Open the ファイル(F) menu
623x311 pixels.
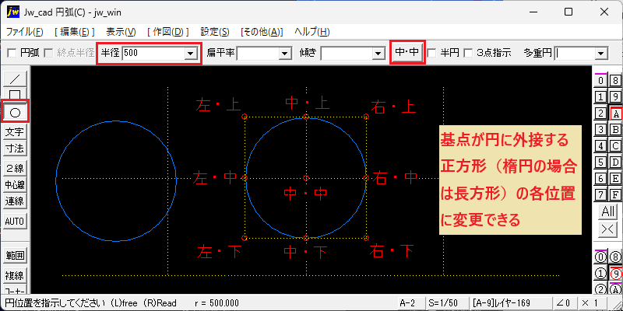pos(25,32)
